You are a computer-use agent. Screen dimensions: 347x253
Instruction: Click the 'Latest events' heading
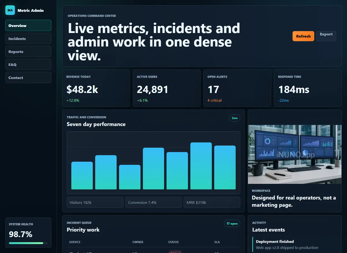(268, 230)
